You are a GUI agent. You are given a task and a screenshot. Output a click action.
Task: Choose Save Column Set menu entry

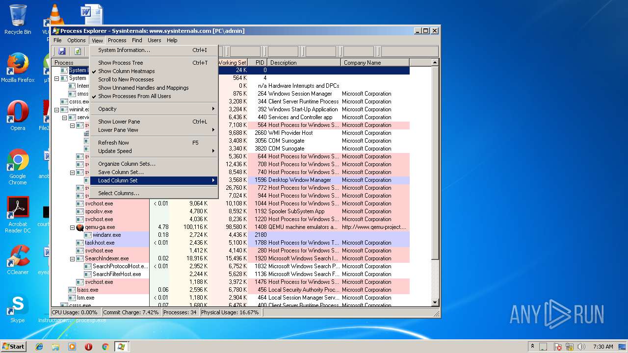pyautogui.click(x=154, y=172)
